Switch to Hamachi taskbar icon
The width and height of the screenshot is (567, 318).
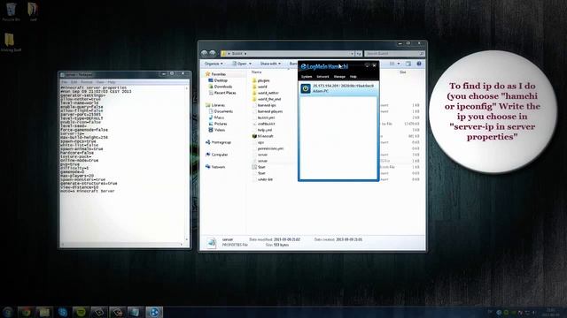pyautogui.click(x=154, y=312)
